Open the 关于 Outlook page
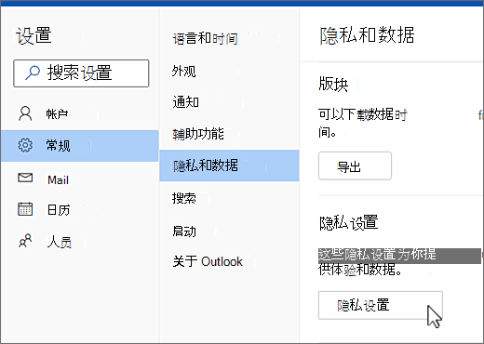 [x=229, y=261]
